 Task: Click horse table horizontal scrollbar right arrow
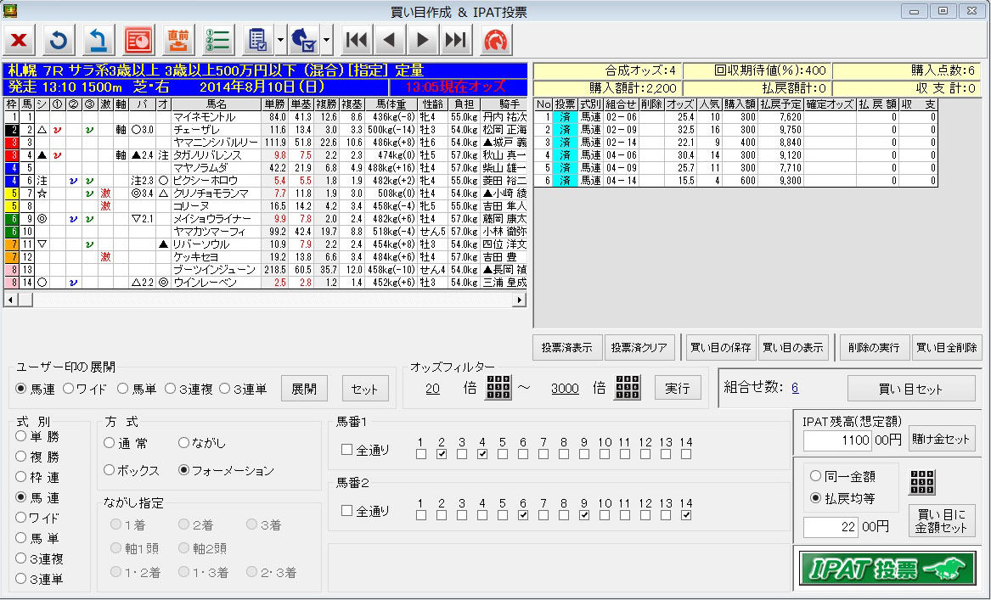520,300
